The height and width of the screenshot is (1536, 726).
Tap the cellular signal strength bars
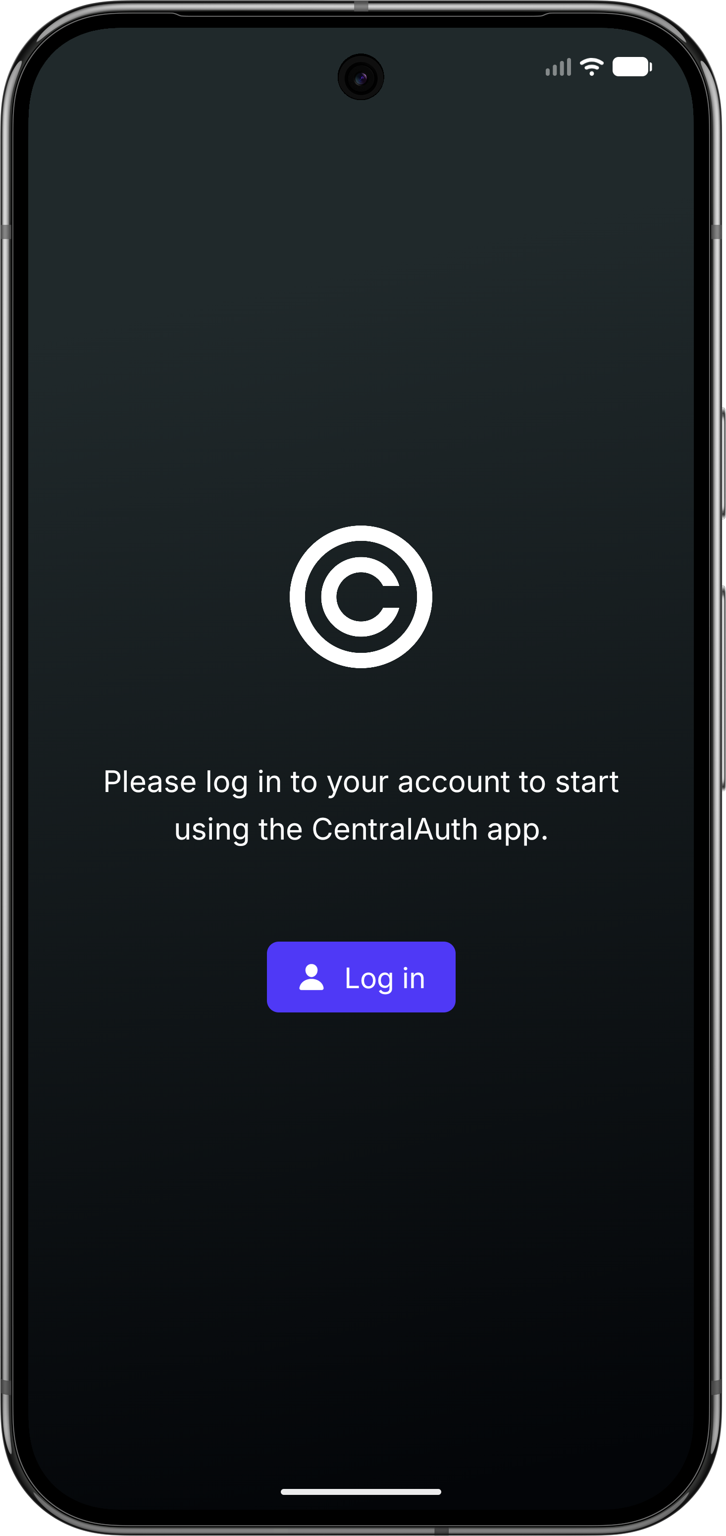pyautogui.click(x=559, y=67)
